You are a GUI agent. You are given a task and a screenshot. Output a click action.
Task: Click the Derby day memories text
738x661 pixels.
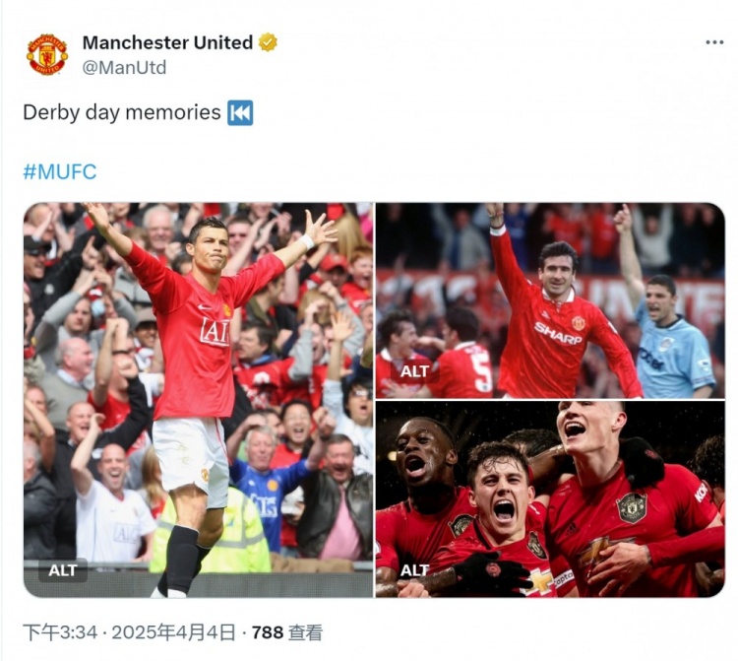click(x=121, y=112)
